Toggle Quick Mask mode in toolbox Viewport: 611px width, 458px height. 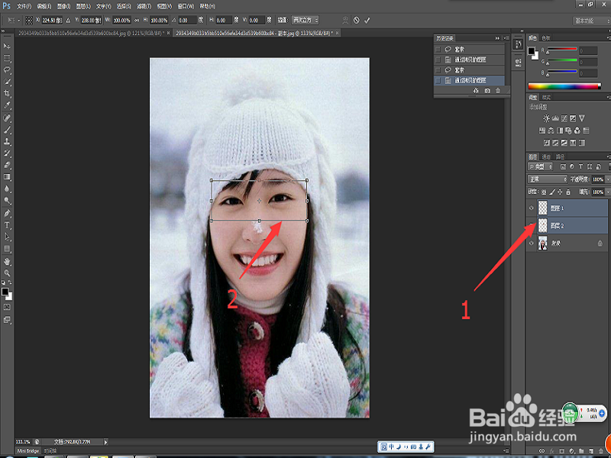click(x=7, y=308)
